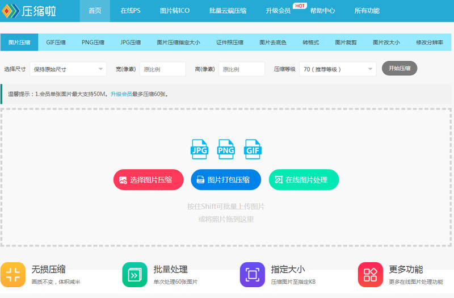
Task: Click the PNG file format icon
Action: (226, 149)
